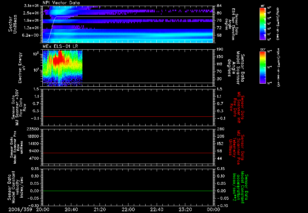308x213 pixels.
Task: Click the Model Scanner Pos Raw unitless label
Action: point(16,147)
